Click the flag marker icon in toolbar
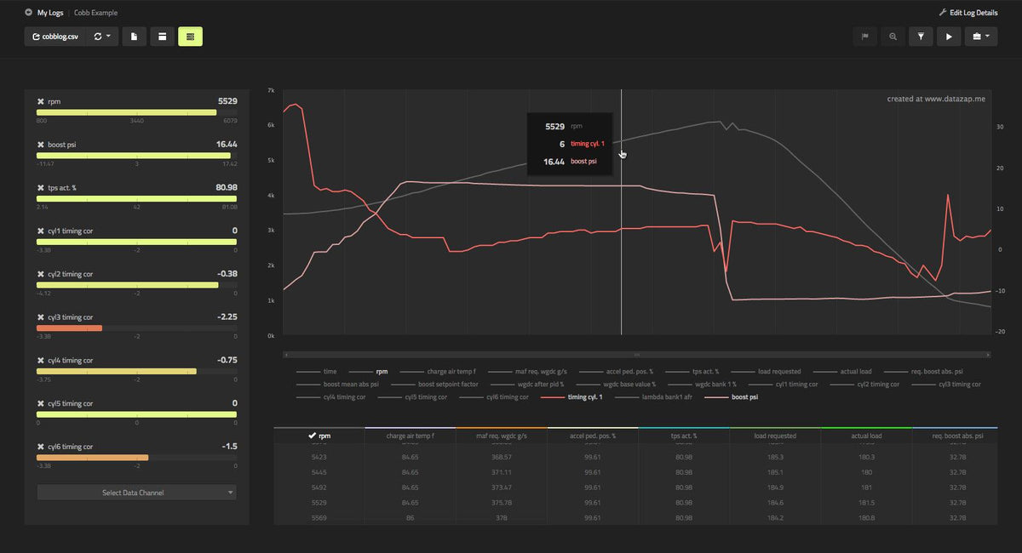Screen dimensions: 1022x553 pos(864,37)
